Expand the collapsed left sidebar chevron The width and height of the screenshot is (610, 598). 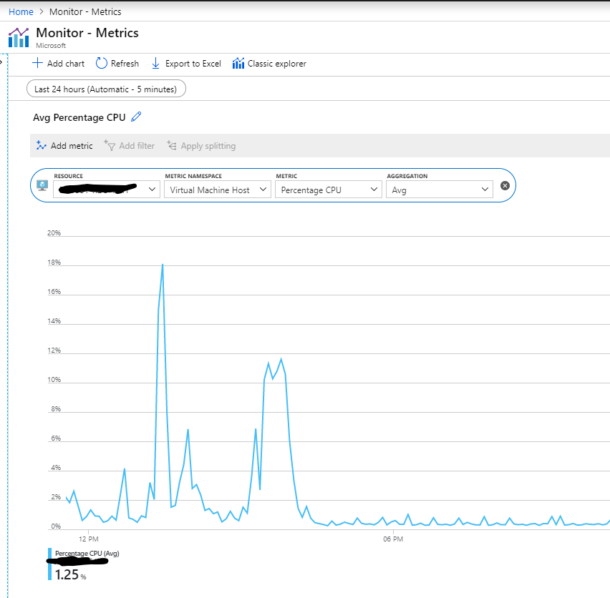tap(4, 63)
